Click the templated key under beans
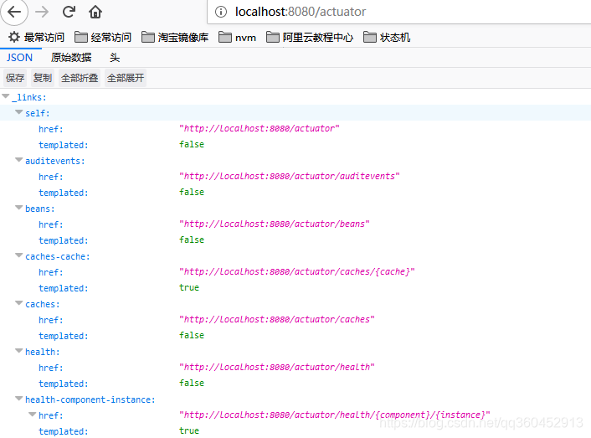This screenshot has height=438, width=591. (x=64, y=240)
